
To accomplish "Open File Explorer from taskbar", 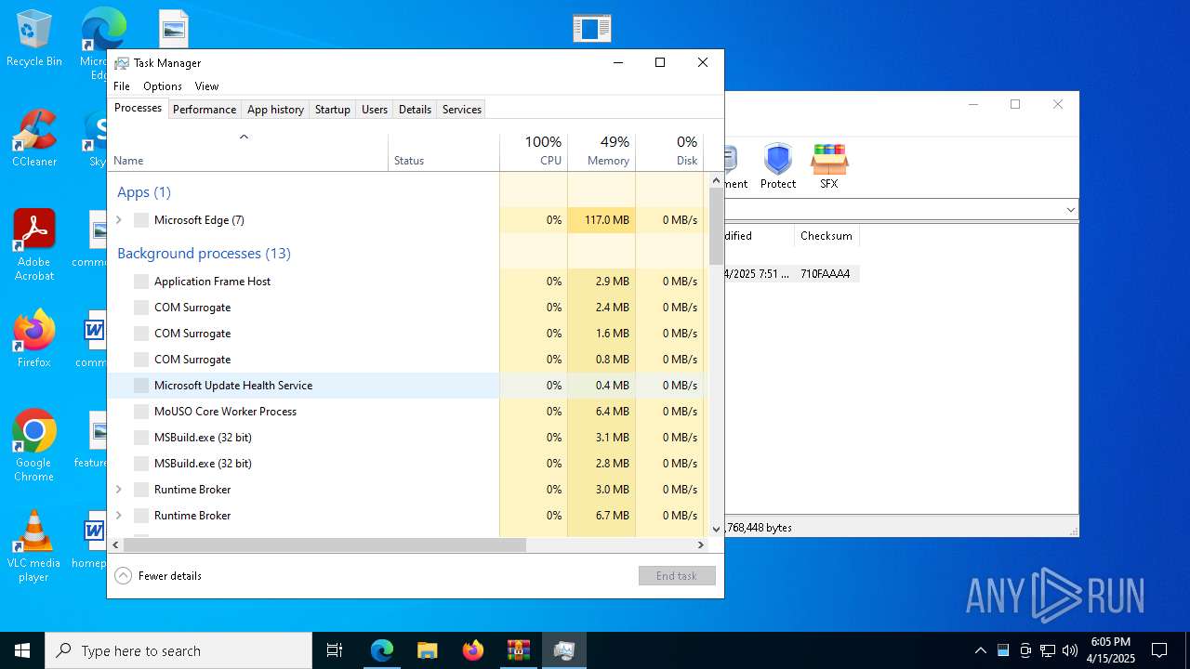I will [428, 650].
